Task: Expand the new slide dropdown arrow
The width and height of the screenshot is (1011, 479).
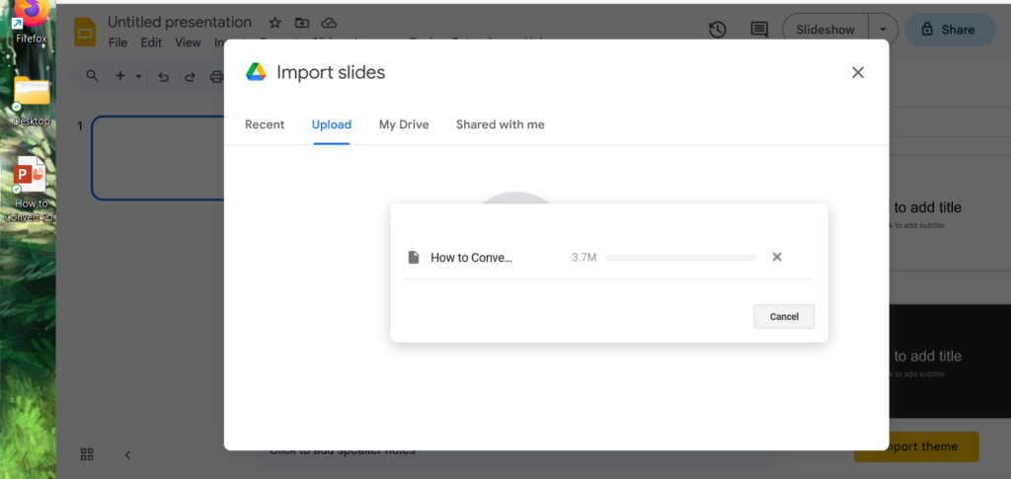Action: 138,76
